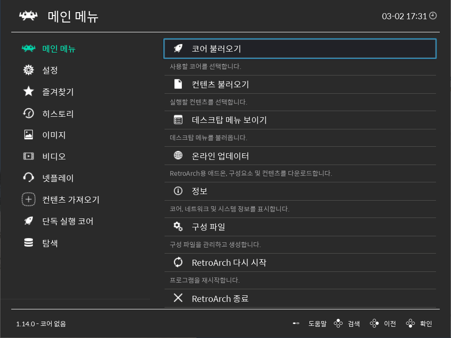Select the 컨텐츠 불러오기 menu entry

click(x=300, y=84)
